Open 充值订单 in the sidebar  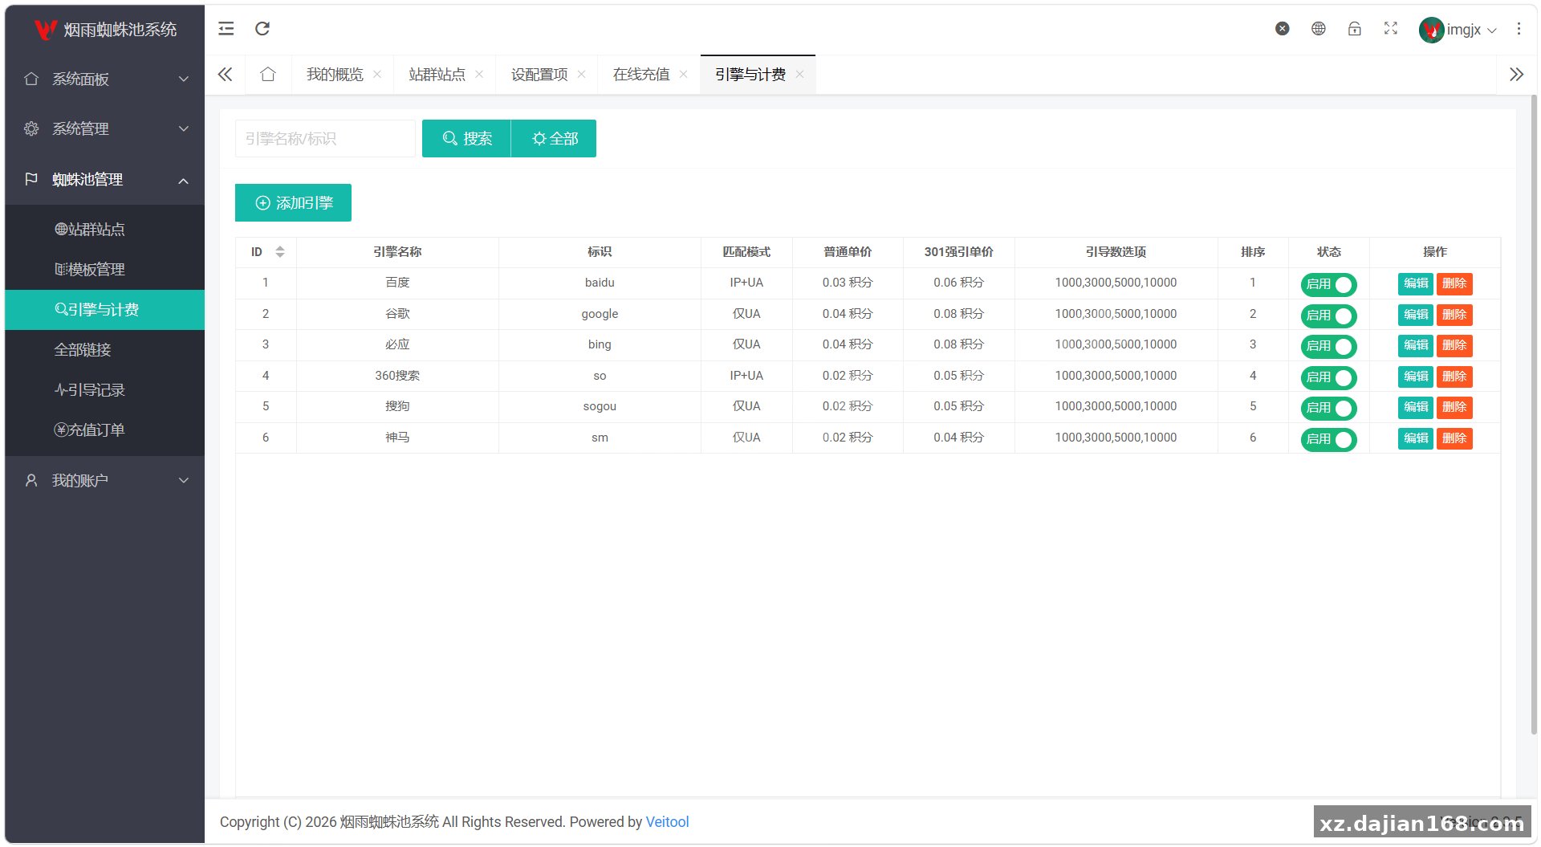[105, 430]
